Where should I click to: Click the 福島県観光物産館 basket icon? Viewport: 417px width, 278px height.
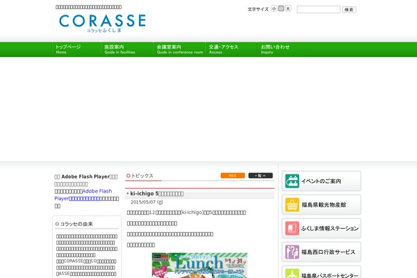click(292, 205)
